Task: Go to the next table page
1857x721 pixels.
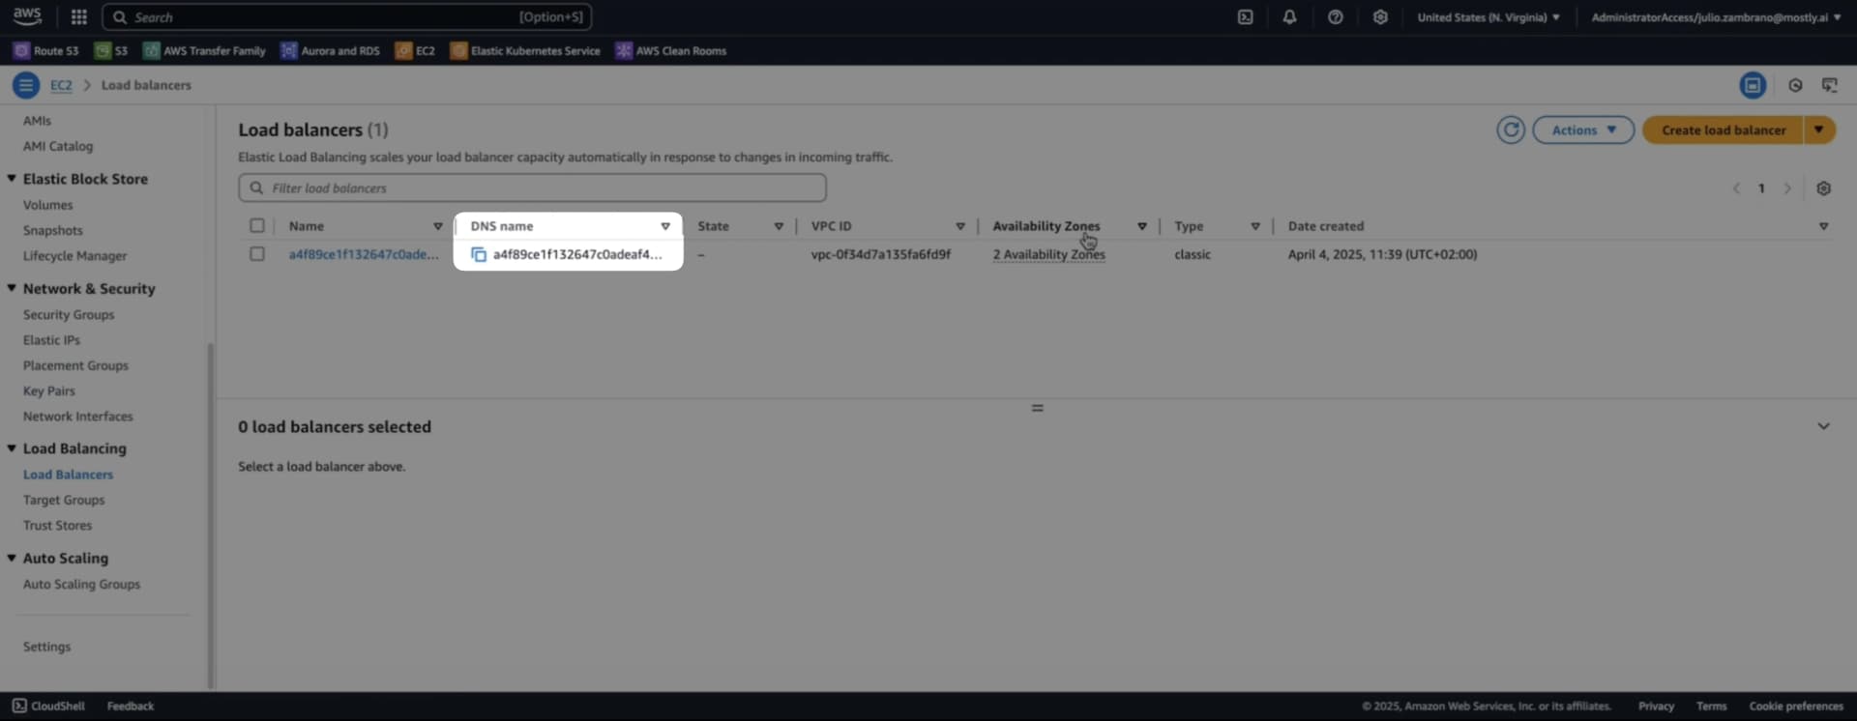Action: pos(1787,188)
